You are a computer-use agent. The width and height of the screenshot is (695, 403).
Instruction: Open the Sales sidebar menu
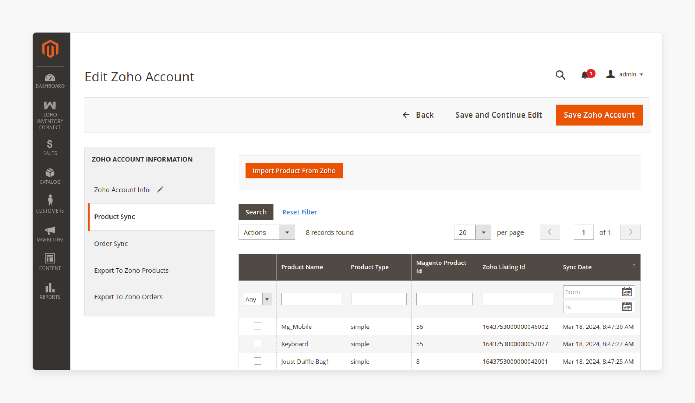(50, 148)
